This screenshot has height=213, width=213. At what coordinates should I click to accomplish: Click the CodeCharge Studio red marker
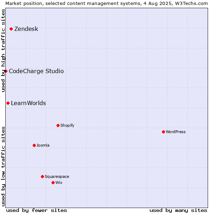coord(6,71)
